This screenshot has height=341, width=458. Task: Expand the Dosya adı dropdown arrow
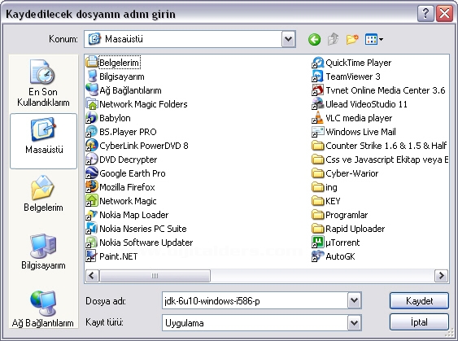355,300
